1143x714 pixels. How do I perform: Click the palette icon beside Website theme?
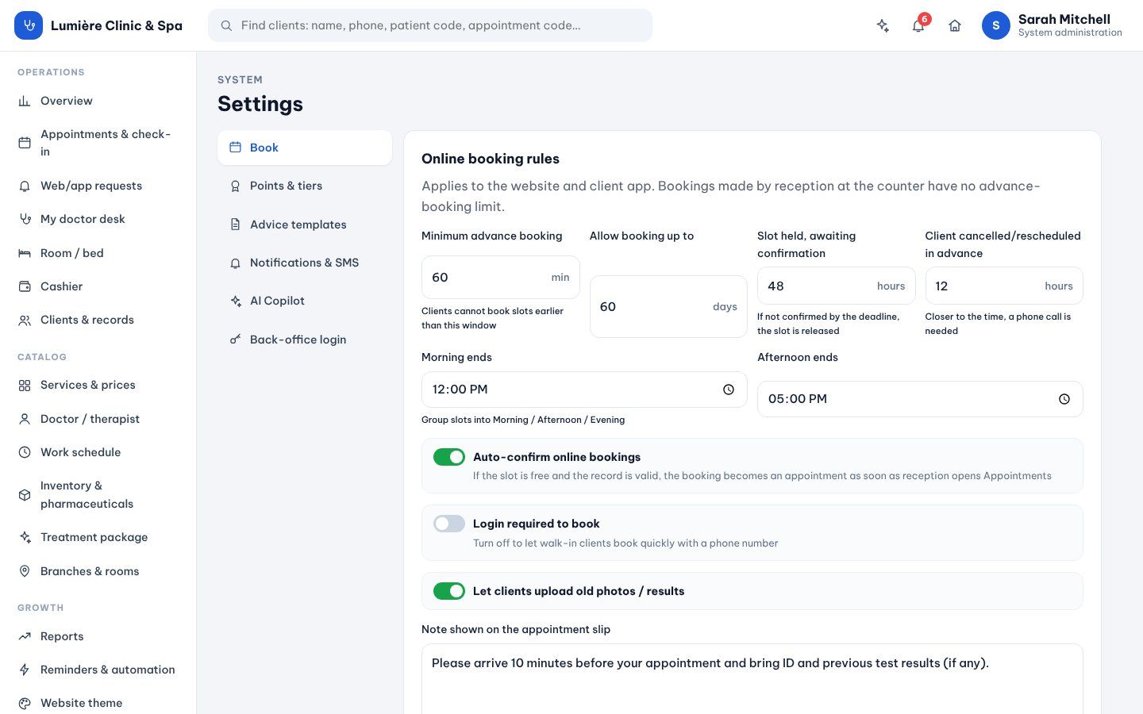coord(25,703)
